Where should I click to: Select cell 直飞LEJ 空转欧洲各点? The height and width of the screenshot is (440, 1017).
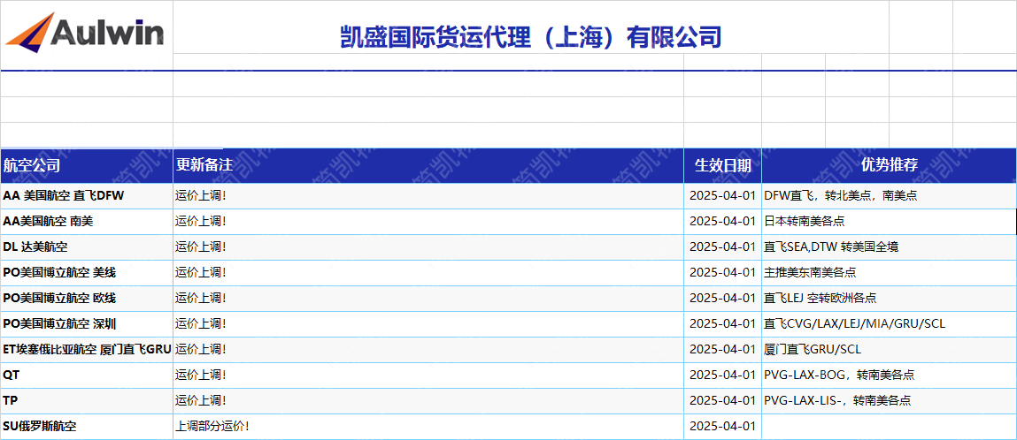tap(890, 299)
